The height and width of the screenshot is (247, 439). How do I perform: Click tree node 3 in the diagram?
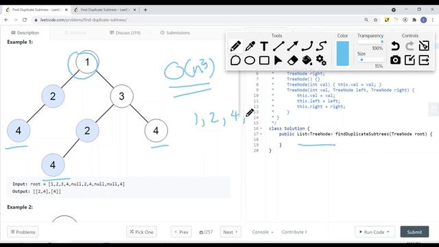(121, 96)
